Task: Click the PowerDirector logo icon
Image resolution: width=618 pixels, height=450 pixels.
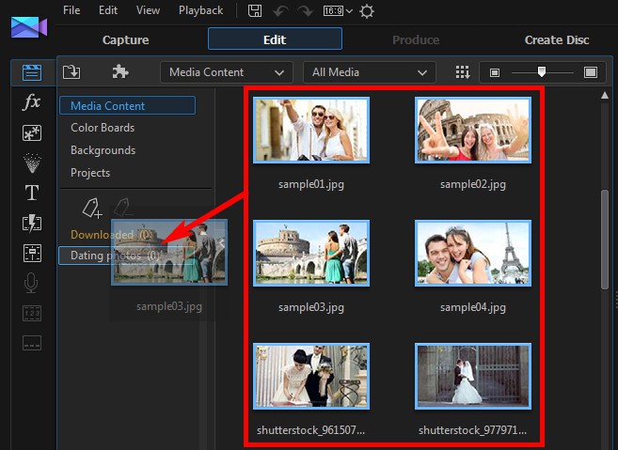Action: pos(29,27)
